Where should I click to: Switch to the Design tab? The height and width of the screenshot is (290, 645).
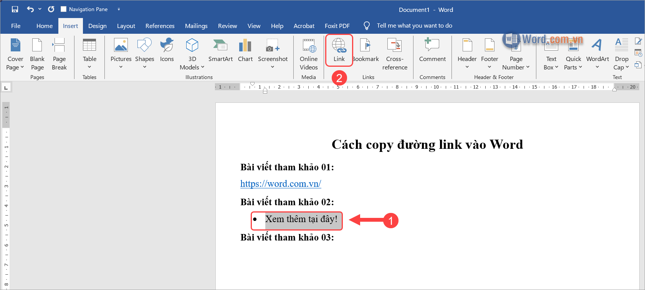(98, 26)
